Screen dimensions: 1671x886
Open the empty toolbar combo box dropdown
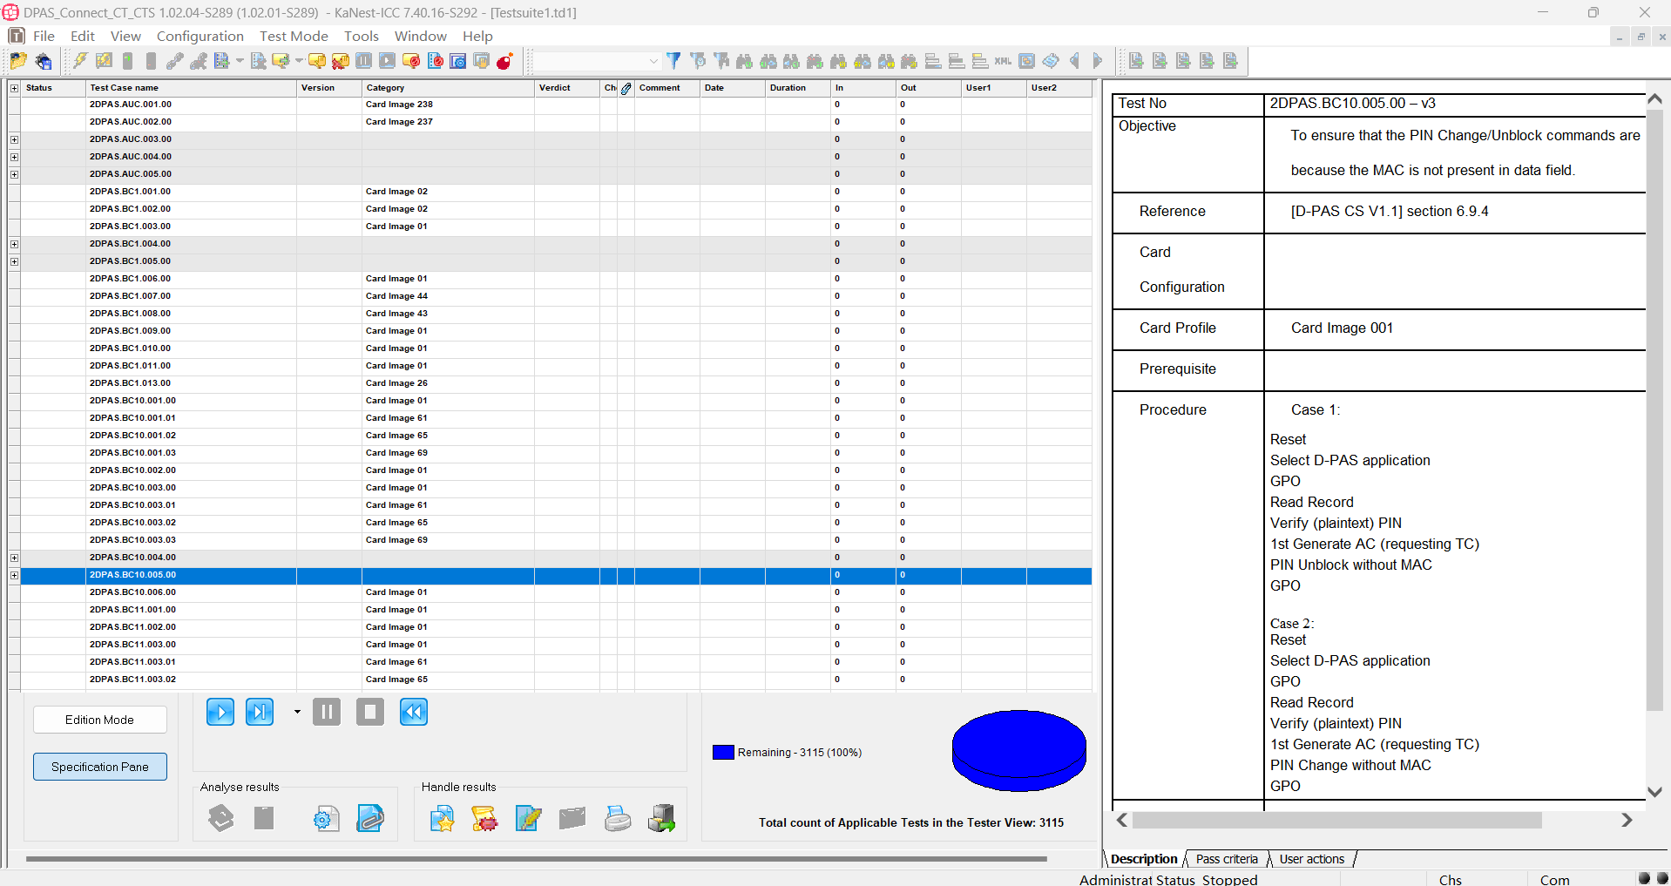(x=653, y=61)
